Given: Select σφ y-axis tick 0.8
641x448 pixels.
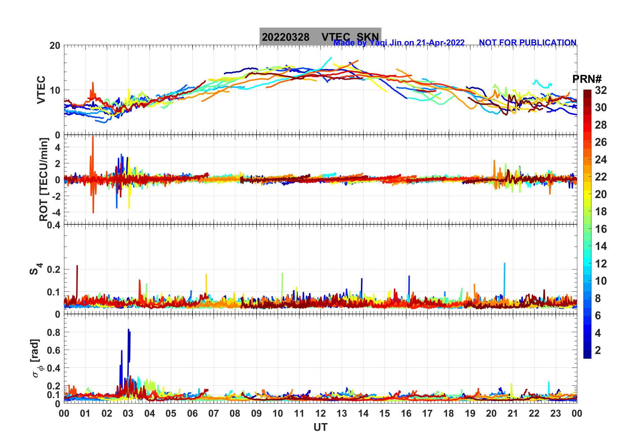Looking at the screenshot, I should tap(54, 332).
